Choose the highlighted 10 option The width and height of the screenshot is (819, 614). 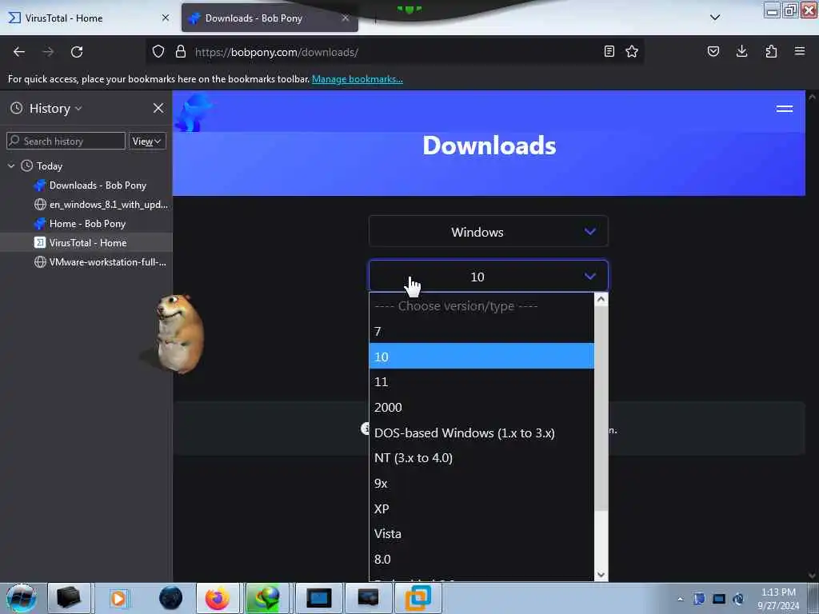click(x=481, y=356)
